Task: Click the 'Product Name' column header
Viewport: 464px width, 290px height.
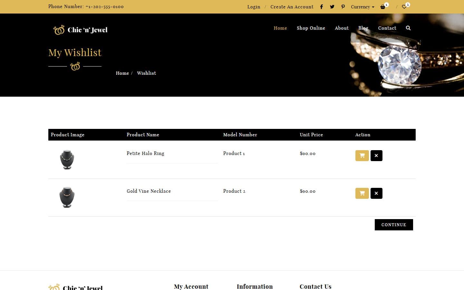Action: tap(143, 135)
